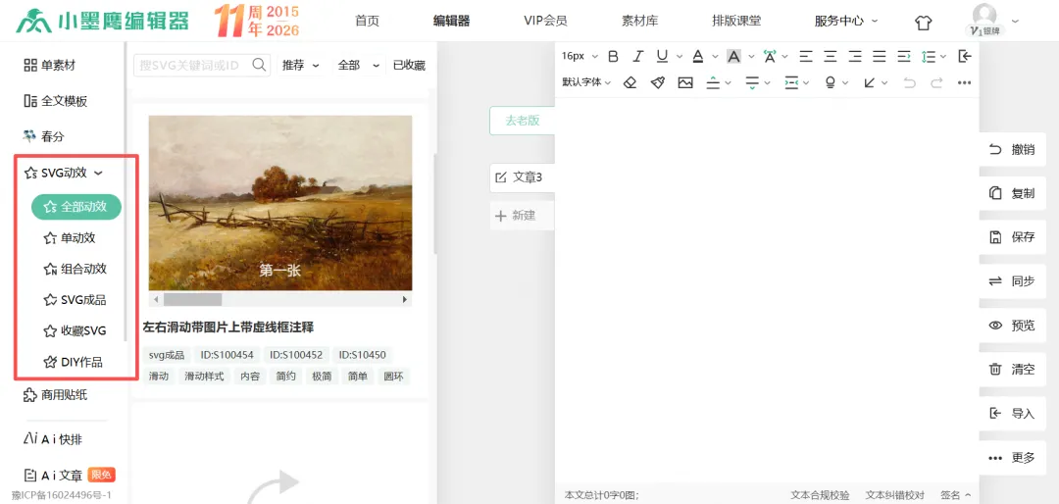Open the 排版课堂 nav item
This screenshot has width=1059, height=504.
point(736,21)
